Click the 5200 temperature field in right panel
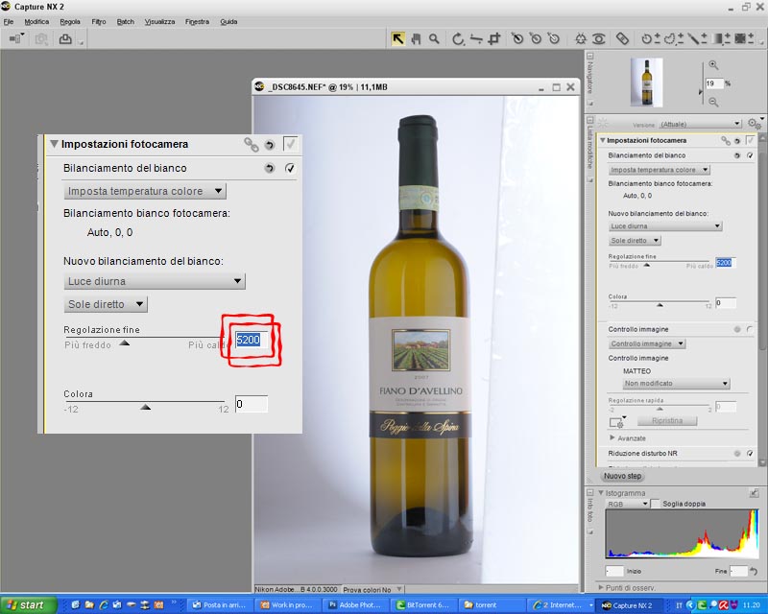Image resolution: width=768 pixels, height=614 pixels. point(726,263)
